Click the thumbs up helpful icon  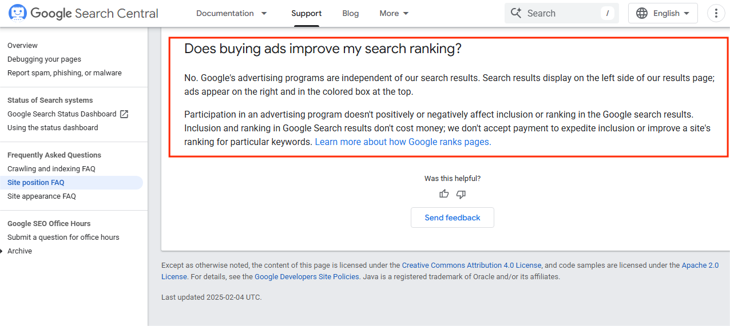tap(444, 194)
